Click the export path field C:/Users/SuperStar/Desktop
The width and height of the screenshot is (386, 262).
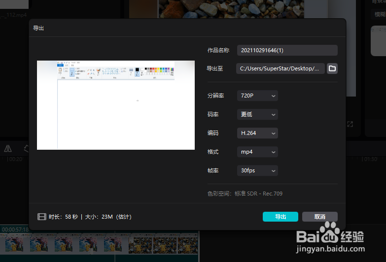[x=281, y=68]
